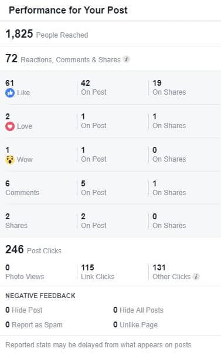Click the 131 Other Clicks stat

(x=172, y=272)
